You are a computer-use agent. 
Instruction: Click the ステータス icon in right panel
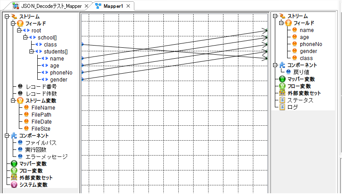click(282, 100)
